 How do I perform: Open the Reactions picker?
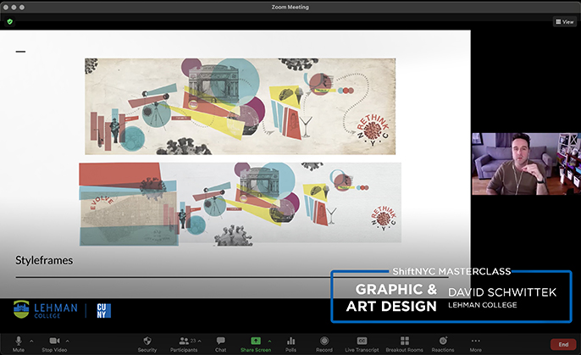point(443,343)
